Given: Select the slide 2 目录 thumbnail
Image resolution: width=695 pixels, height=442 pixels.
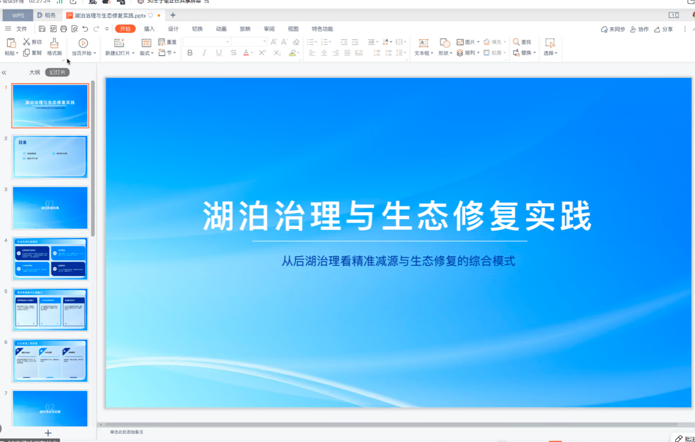Looking at the screenshot, I should point(50,157).
